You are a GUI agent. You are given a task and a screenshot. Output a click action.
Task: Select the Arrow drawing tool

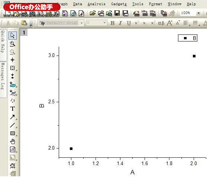13,117
